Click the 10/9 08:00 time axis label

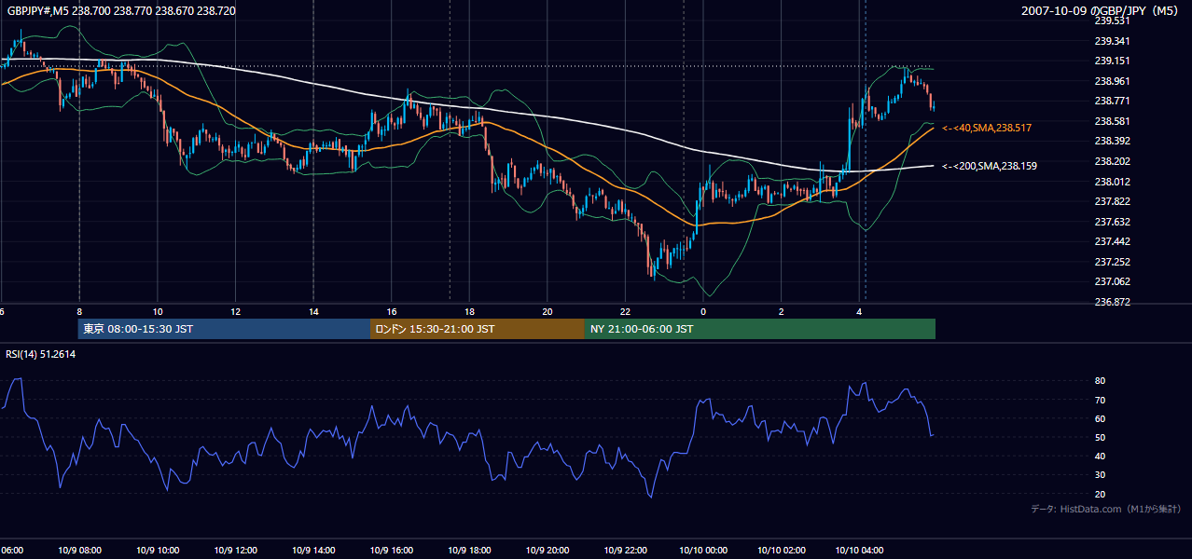pos(78,551)
